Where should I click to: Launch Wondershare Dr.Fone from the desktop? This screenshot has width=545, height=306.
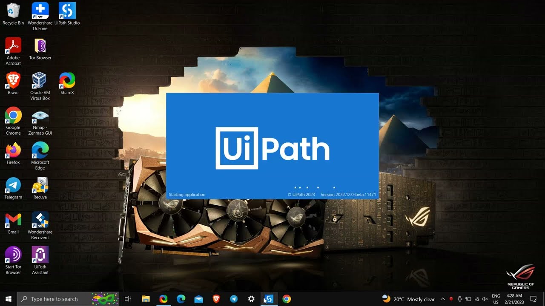click(x=40, y=16)
